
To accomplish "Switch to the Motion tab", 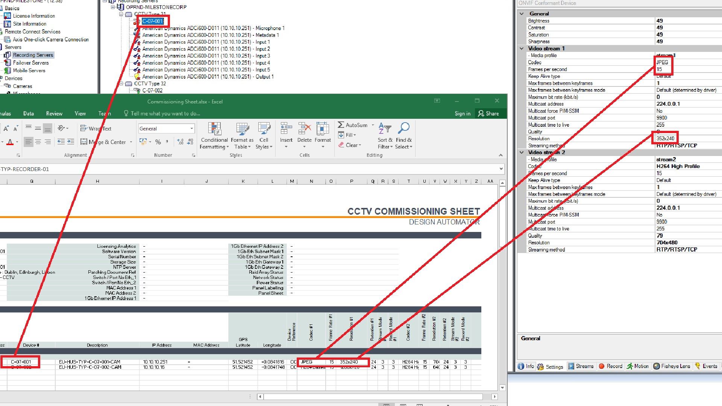I will [x=638, y=366].
